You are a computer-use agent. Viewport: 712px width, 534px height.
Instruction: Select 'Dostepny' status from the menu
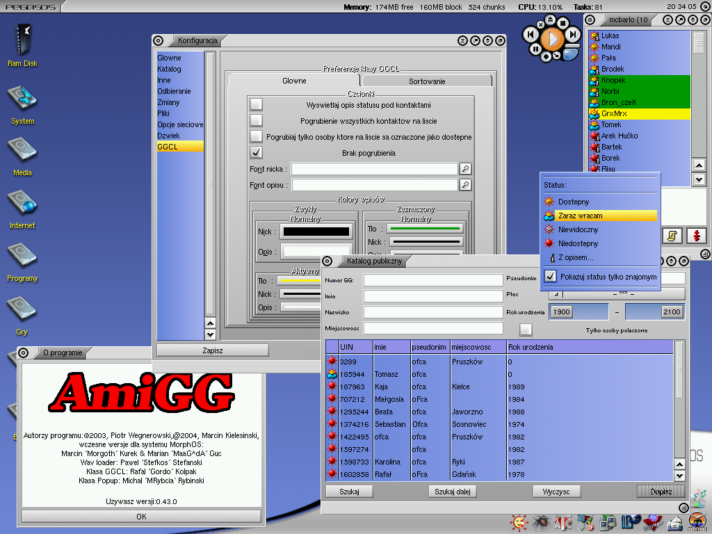(x=600, y=202)
